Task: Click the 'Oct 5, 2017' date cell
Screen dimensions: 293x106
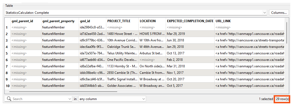Action: coord(190,86)
